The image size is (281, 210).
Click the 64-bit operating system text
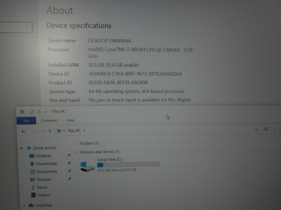137,91
